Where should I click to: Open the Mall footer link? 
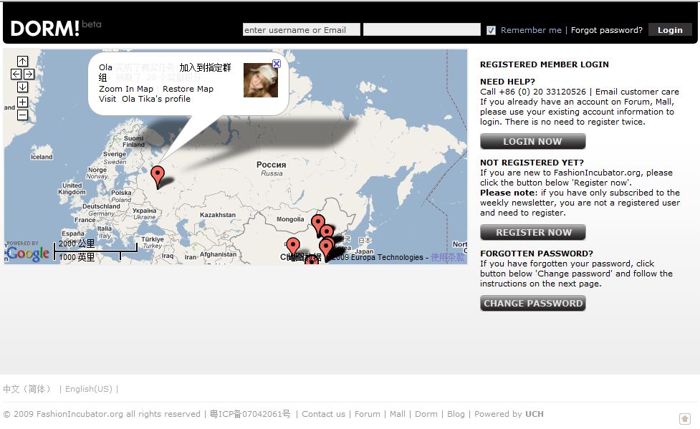click(398, 414)
